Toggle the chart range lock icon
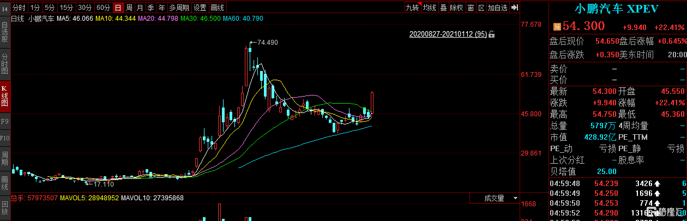Image resolution: width=687 pixels, height=221 pixels. click(491, 34)
